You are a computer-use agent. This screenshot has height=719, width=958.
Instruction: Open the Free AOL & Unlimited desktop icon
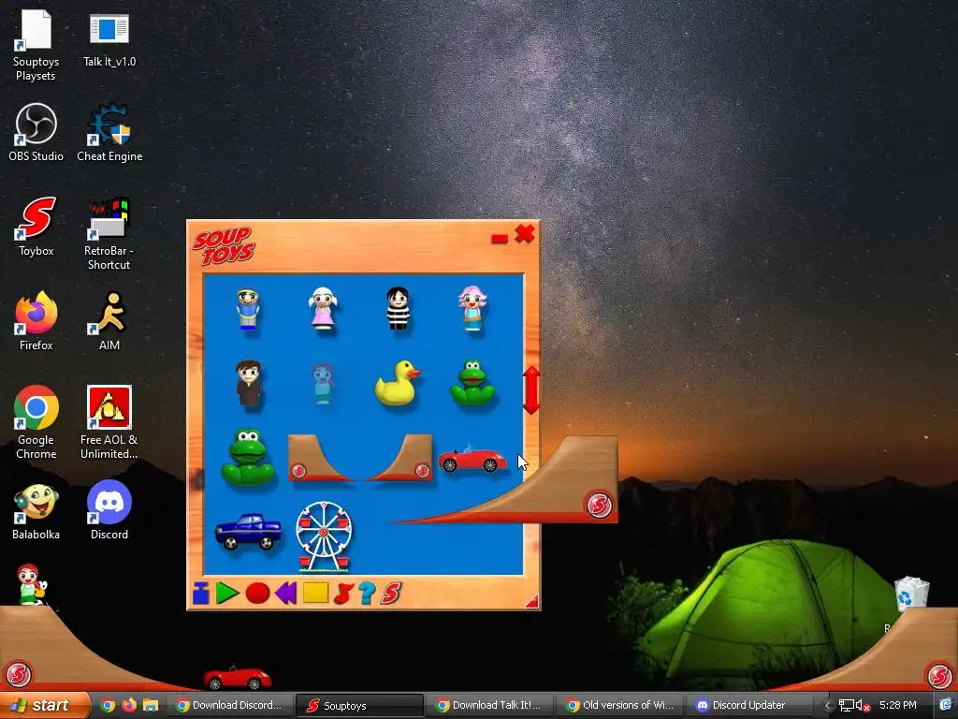tap(109, 422)
